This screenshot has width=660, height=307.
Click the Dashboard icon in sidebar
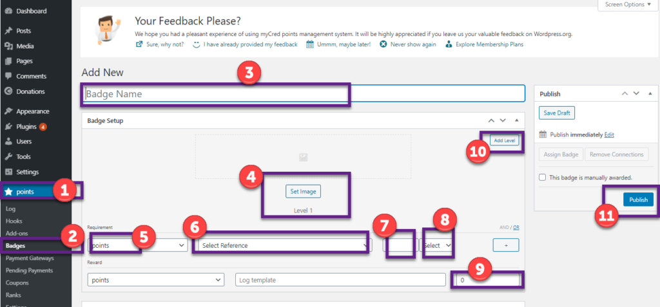tap(8, 12)
